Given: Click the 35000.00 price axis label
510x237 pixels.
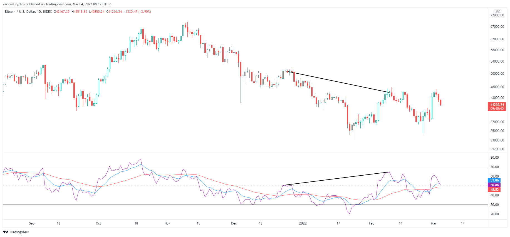Looking at the screenshot, I should click(497, 131).
